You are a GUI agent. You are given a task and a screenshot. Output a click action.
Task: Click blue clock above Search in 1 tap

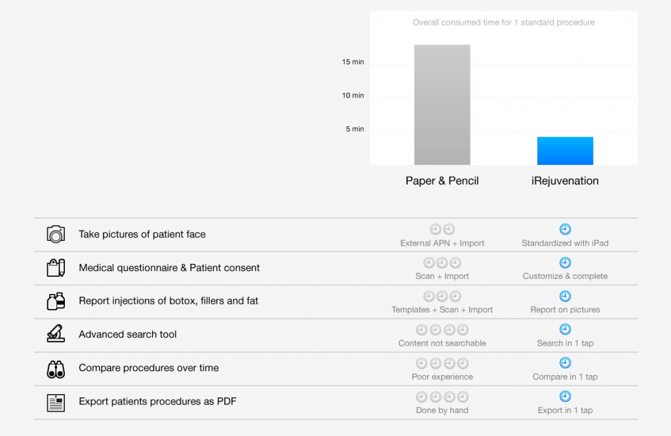(565, 329)
